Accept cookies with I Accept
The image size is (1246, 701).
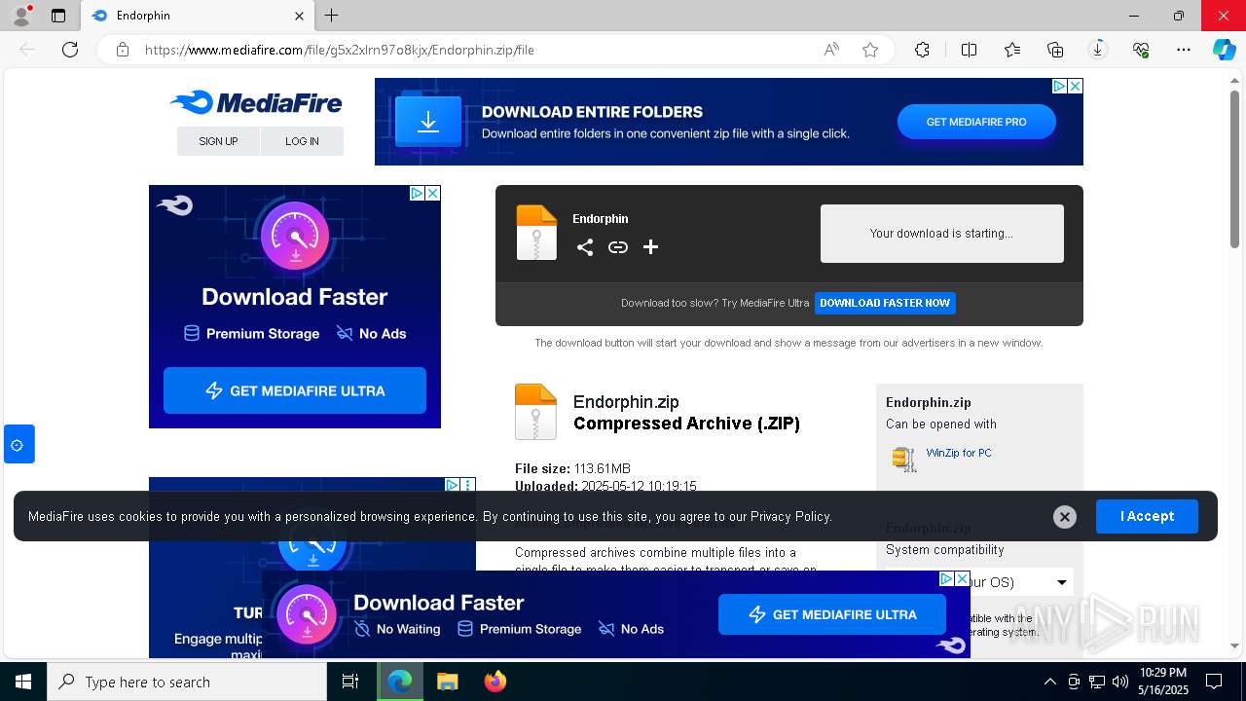pos(1147,516)
